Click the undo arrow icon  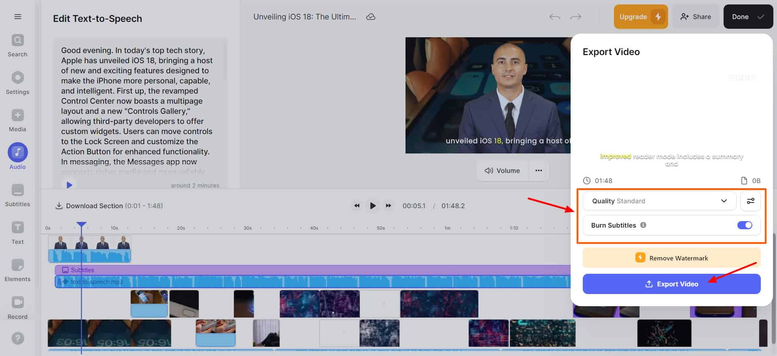(554, 17)
